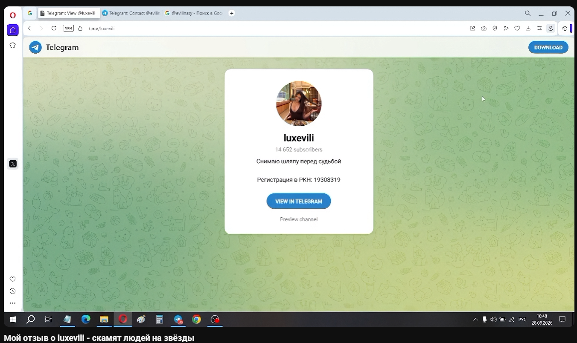Add page to bookmarks heart icon
Screen dimensions: 577x343
pos(517,28)
